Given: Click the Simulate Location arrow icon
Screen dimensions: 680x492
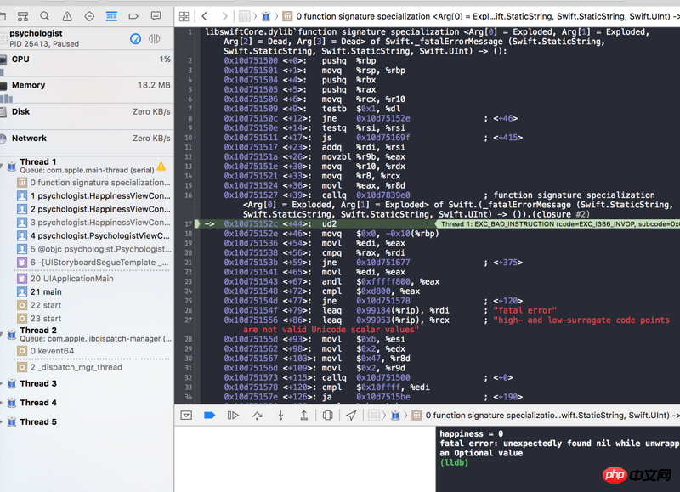Looking at the screenshot, I should [x=351, y=416].
